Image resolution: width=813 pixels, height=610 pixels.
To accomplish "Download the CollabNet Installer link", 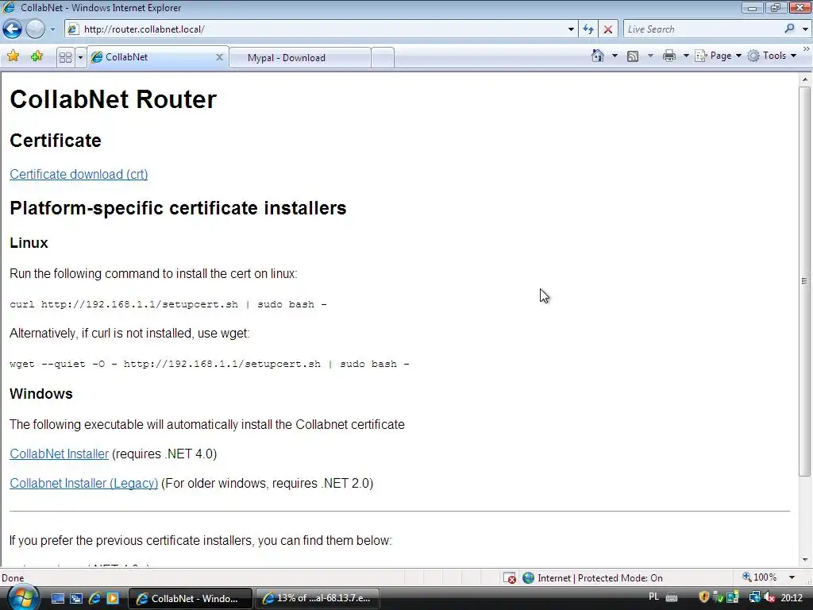I will pyautogui.click(x=59, y=454).
